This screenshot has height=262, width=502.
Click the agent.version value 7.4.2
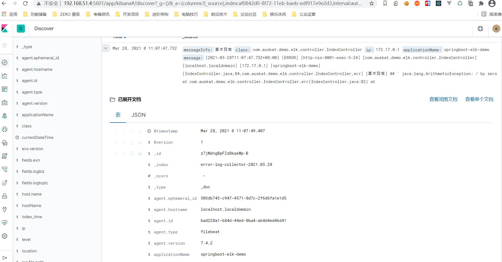tap(207, 243)
